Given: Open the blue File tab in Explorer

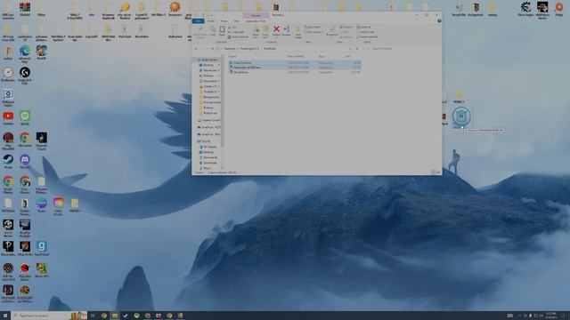Looking at the screenshot, I should (x=198, y=21).
